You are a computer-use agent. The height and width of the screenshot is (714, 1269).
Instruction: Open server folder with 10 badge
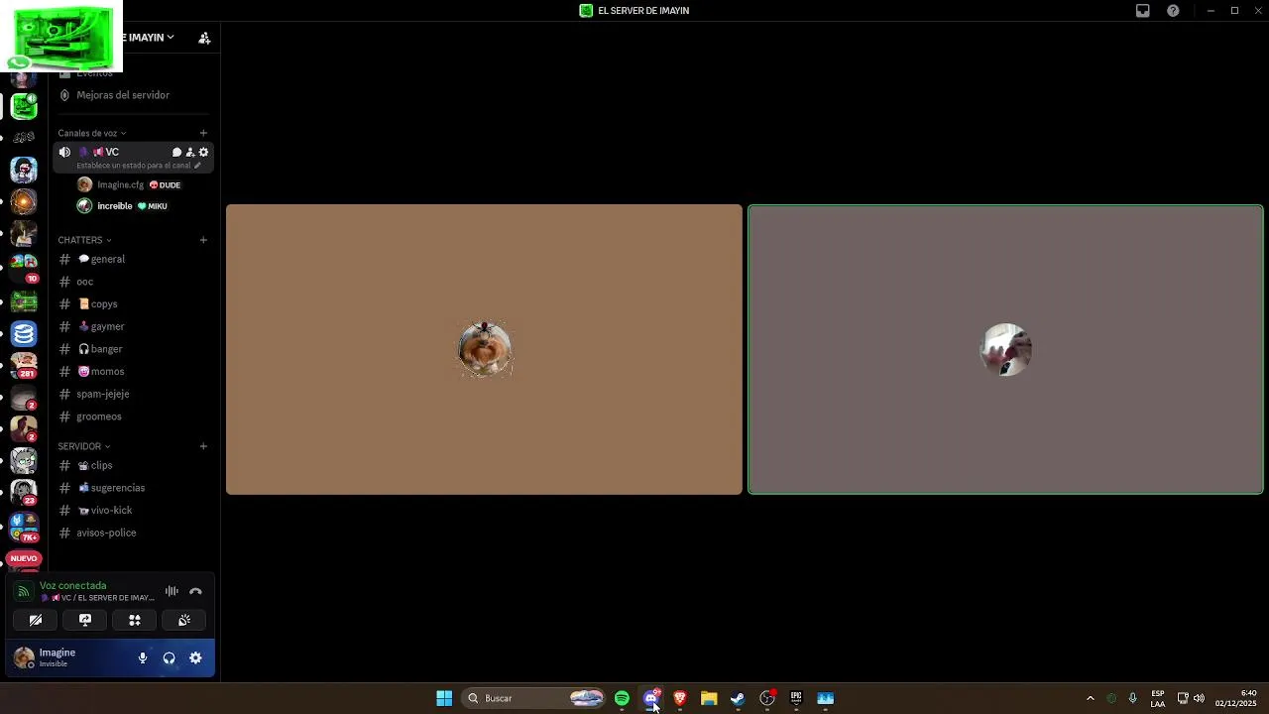coord(24,268)
